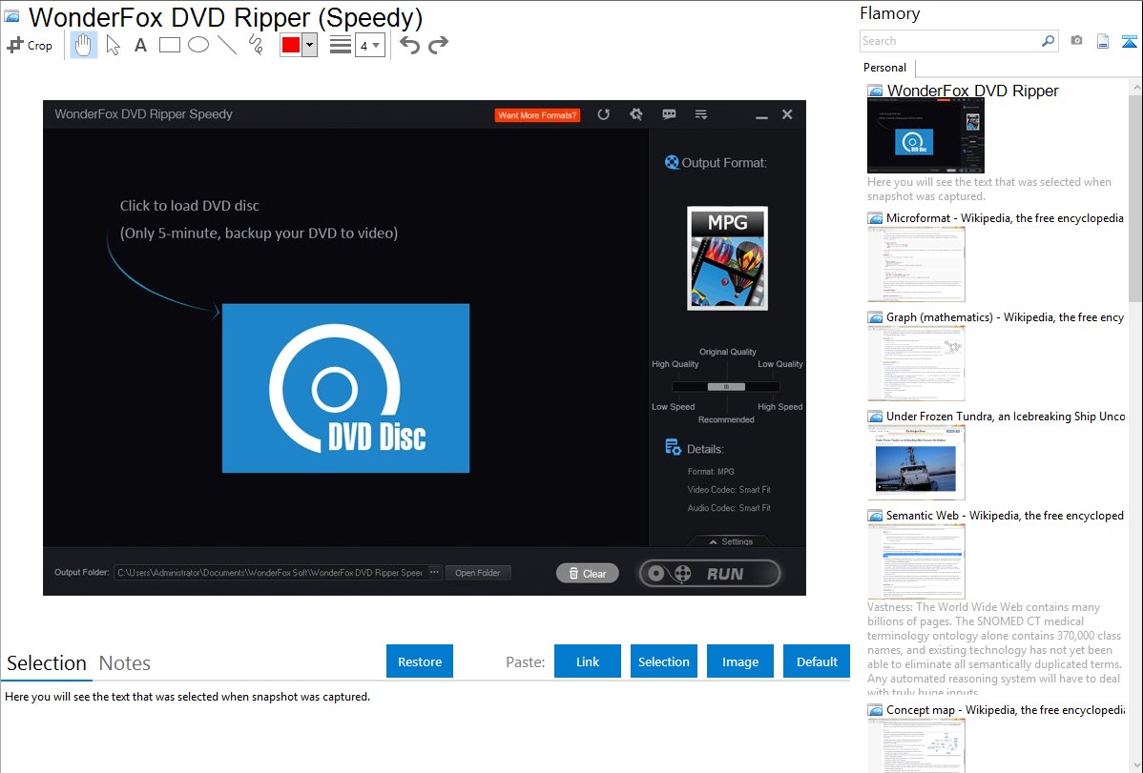
Task: Paste as Selection
Action: coord(664,661)
